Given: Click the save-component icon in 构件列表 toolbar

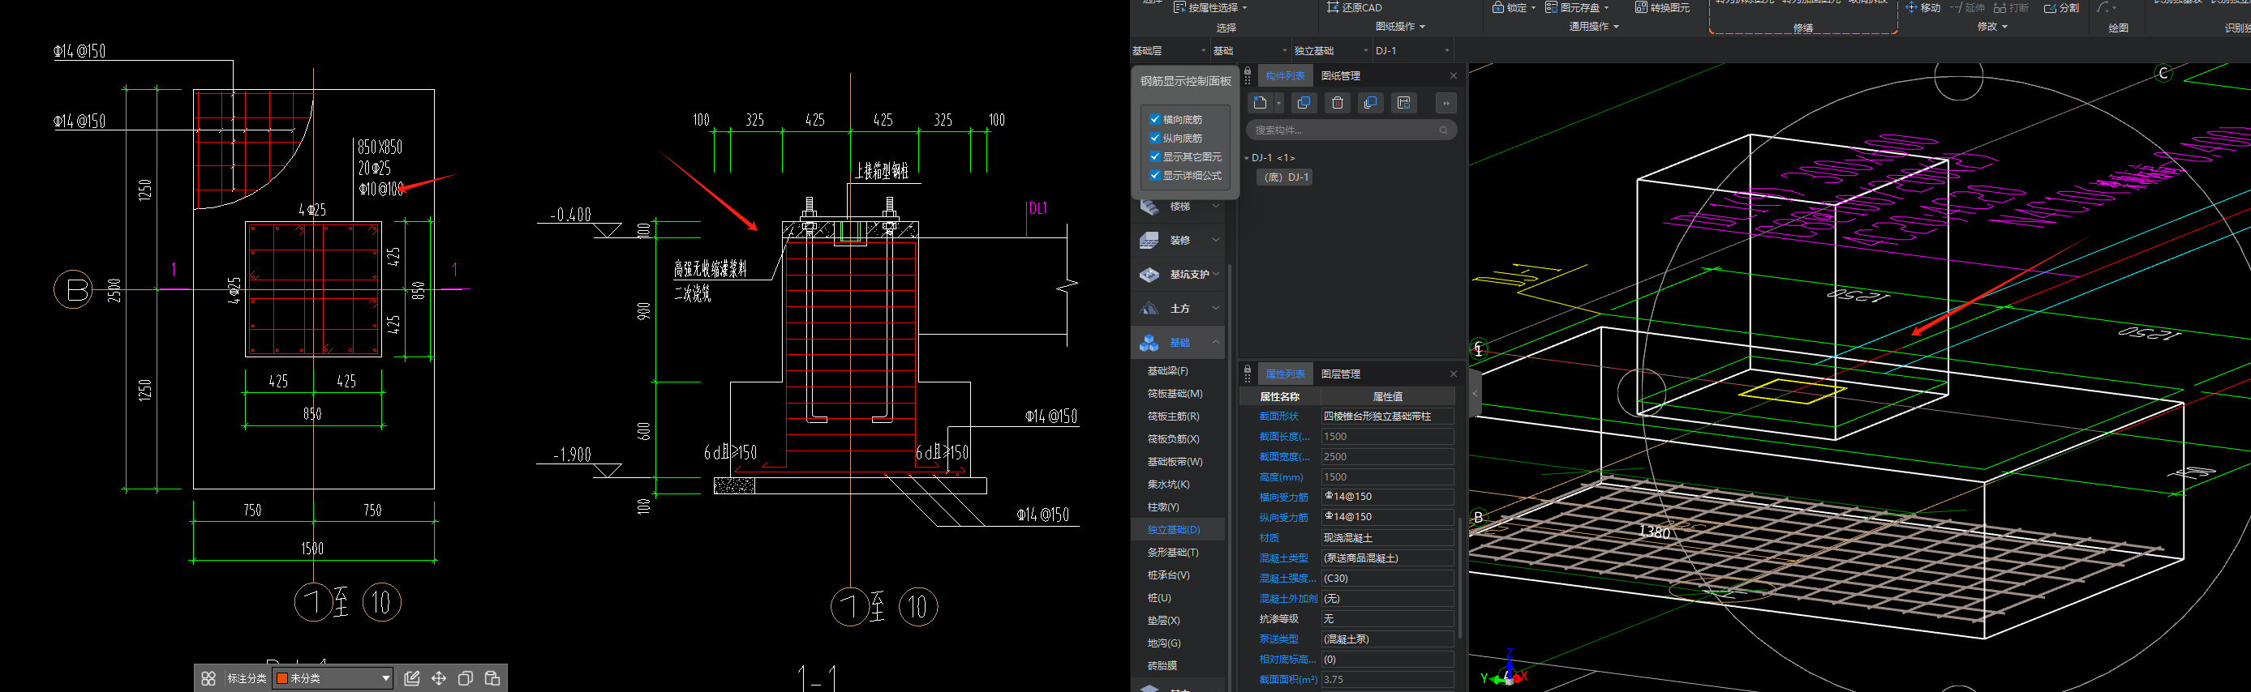Looking at the screenshot, I should tap(1403, 103).
